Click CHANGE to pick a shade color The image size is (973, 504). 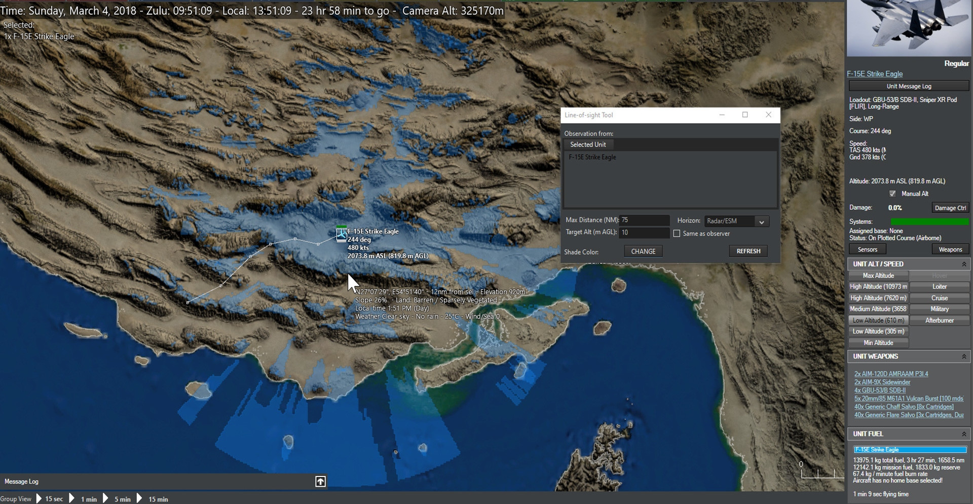(x=643, y=251)
